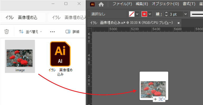Click the Illustrator home icon
Viewport: 203px width, 105px height.
(x=101, y=4)
